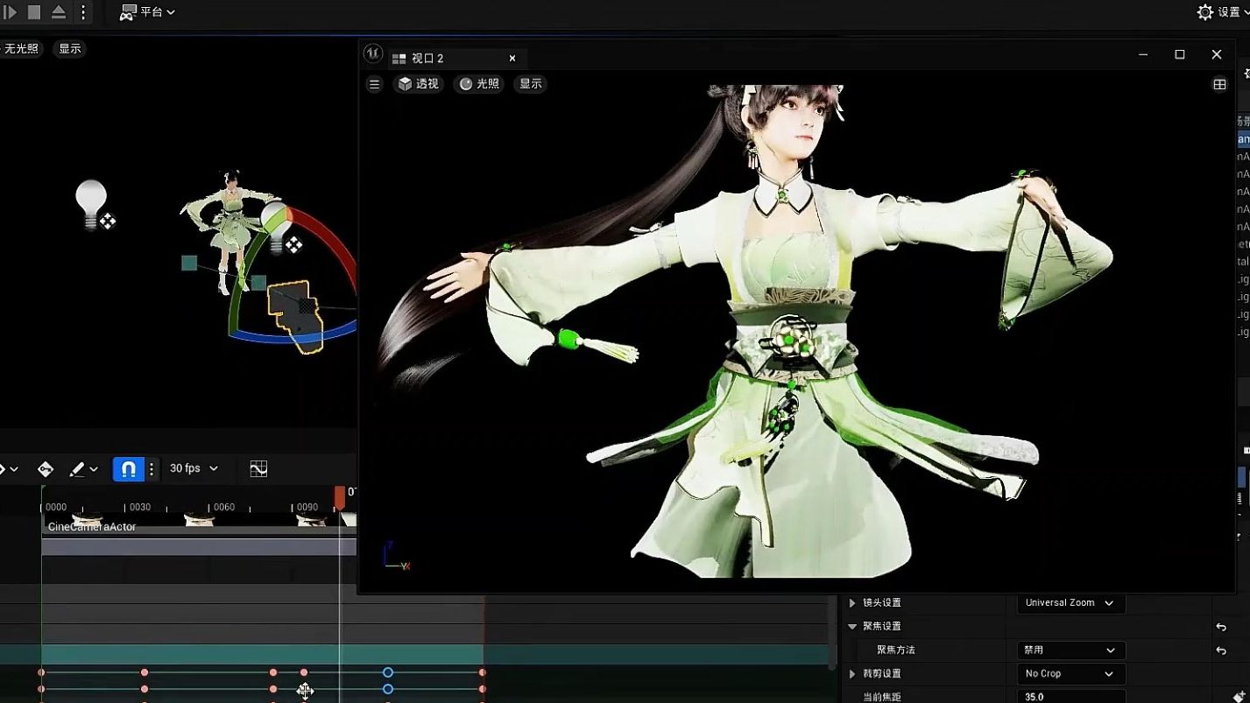Click the blue rotation gizmo arc
The width and height of the screenshot is (1250, 703).
(x=289, y=337)
